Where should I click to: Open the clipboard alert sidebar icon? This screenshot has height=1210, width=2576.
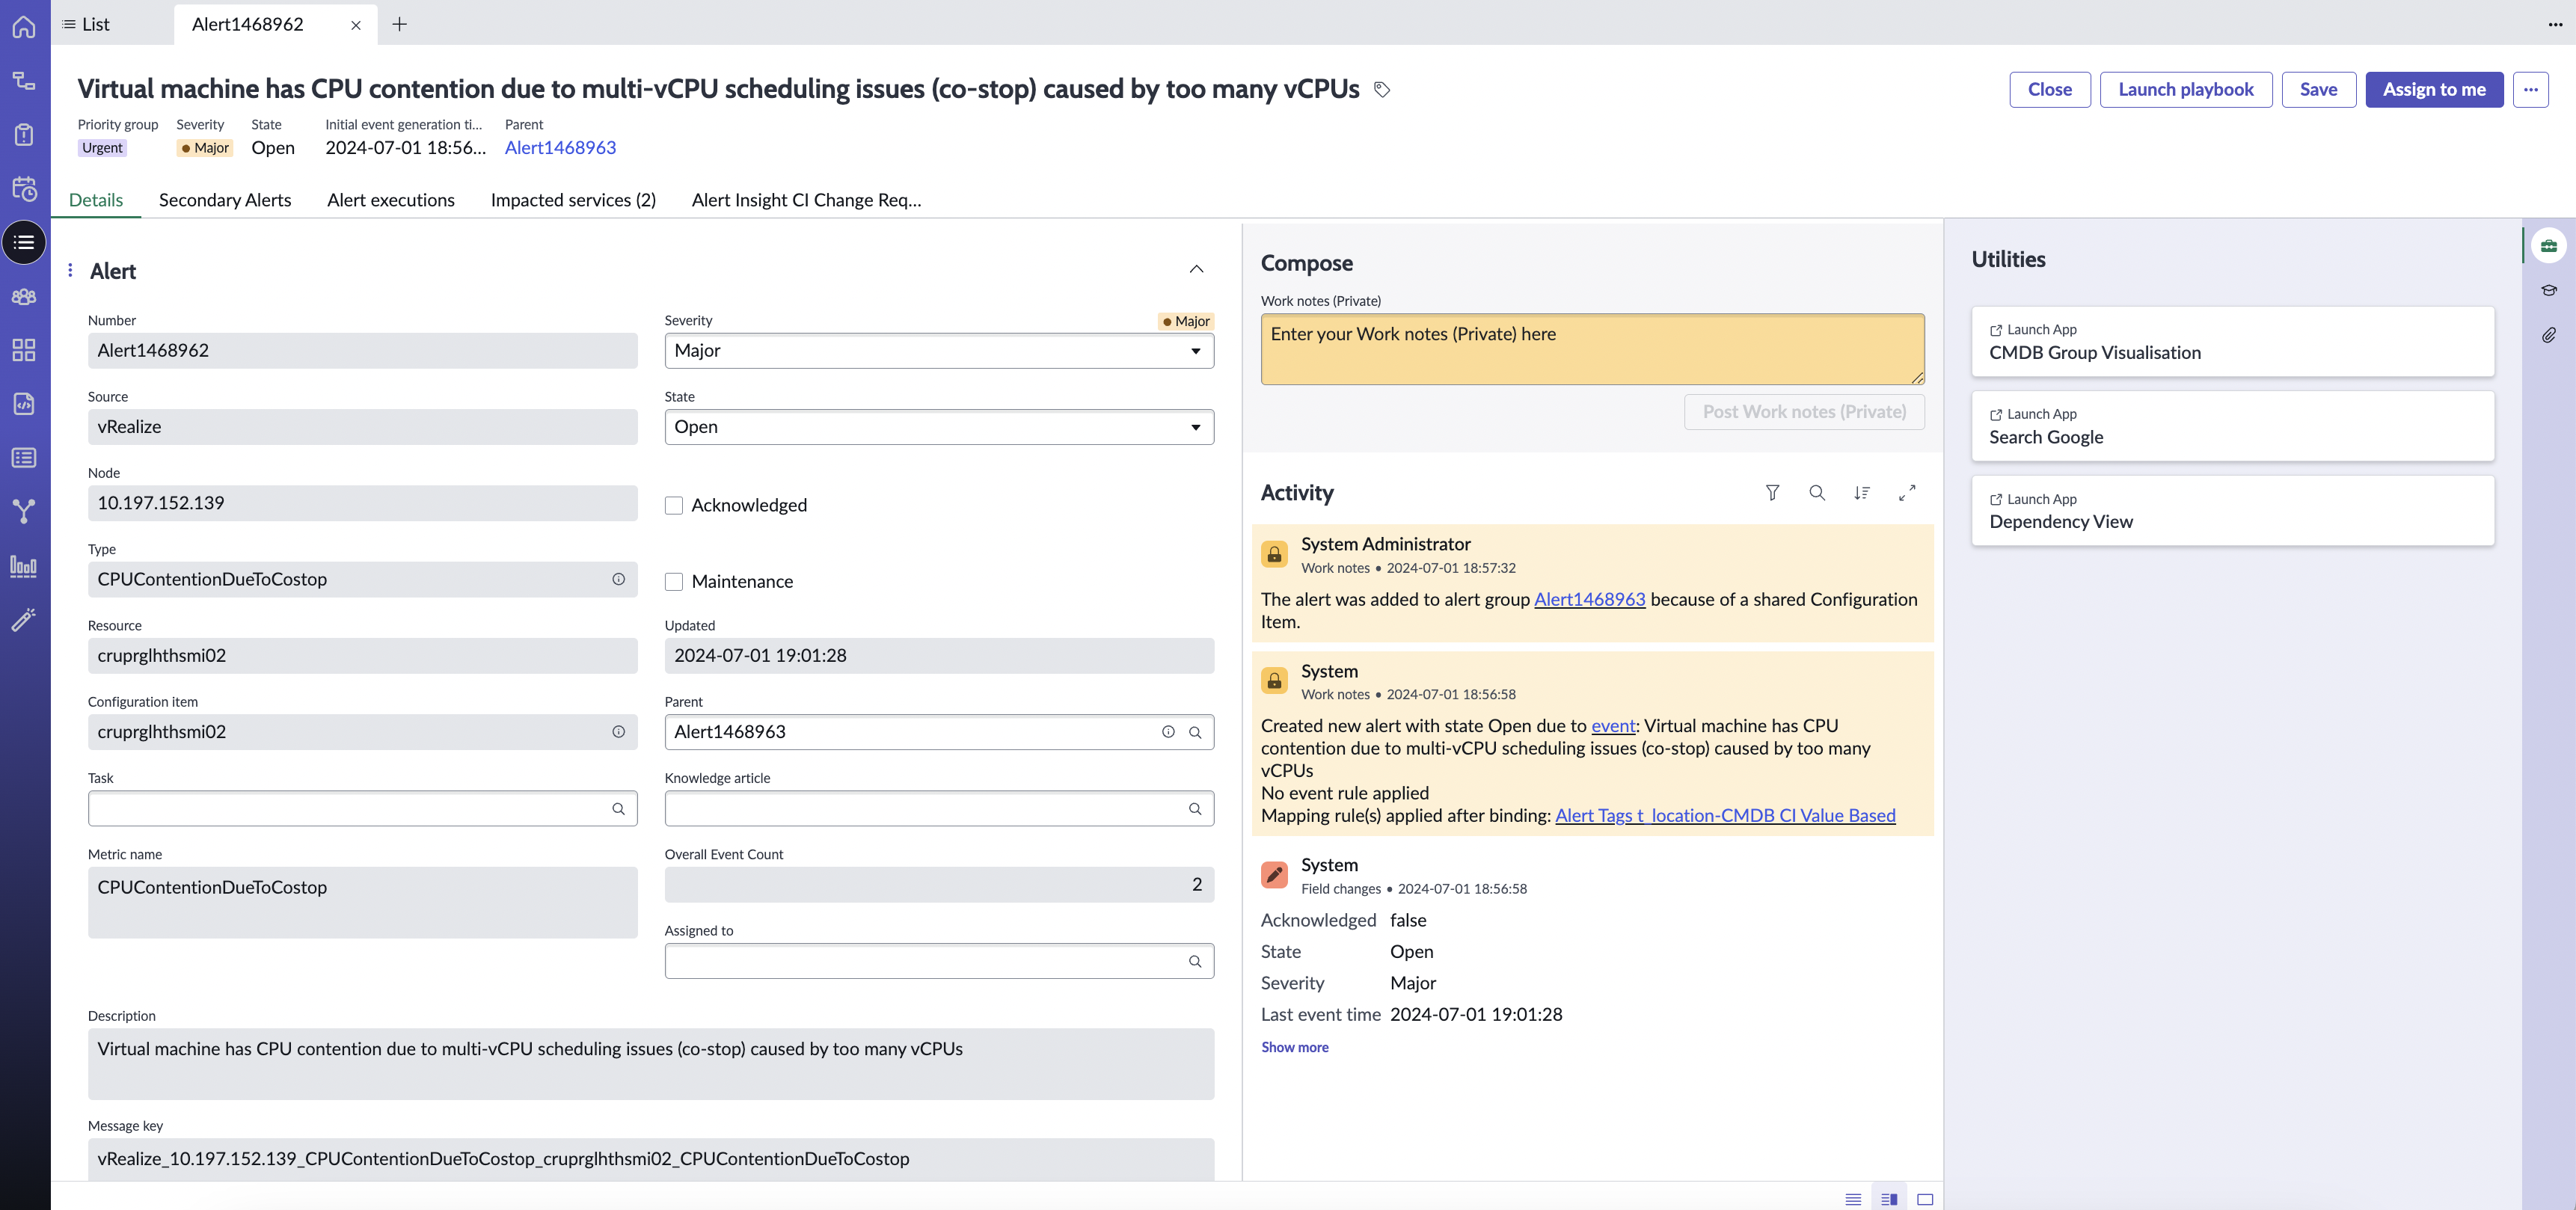(x=24, y=135)
